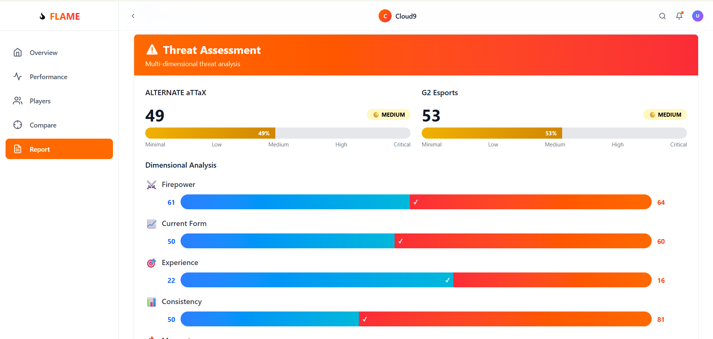
Task: Click the Current Form chart icon
Action: coord(151,224)
